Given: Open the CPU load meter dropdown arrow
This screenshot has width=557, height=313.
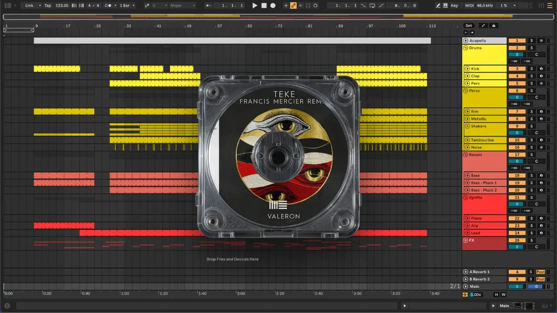Looking at the screenshot, I should point(514,6).
